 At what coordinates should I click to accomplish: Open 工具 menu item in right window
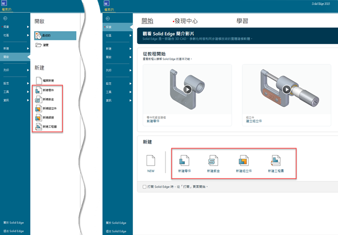[x=118, y=92]
